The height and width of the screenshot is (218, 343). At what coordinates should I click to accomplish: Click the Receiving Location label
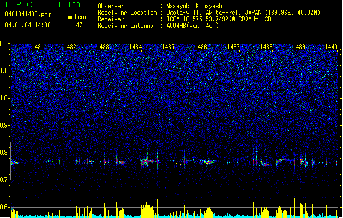point(127,13)
